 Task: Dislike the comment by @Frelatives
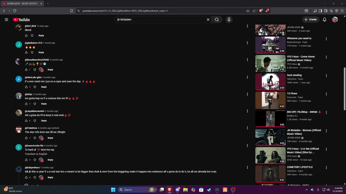[35, 138]
